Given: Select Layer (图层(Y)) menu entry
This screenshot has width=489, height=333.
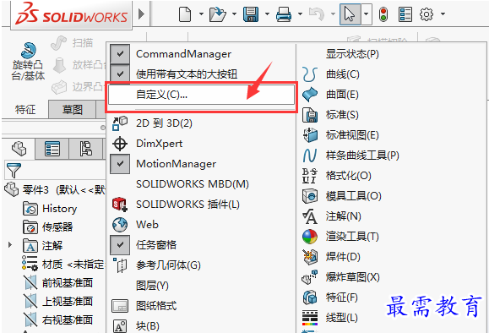Looking at the screenshot, I should click(x=152, y=286).
